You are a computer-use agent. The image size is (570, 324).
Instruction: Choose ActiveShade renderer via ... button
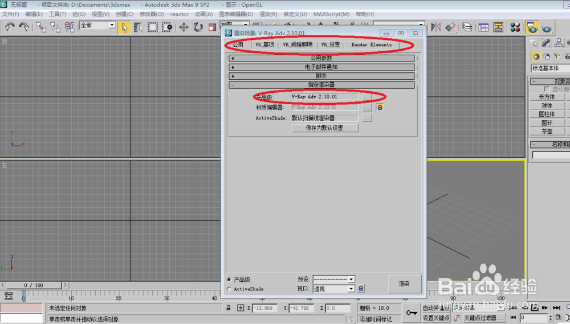(367, 118)
